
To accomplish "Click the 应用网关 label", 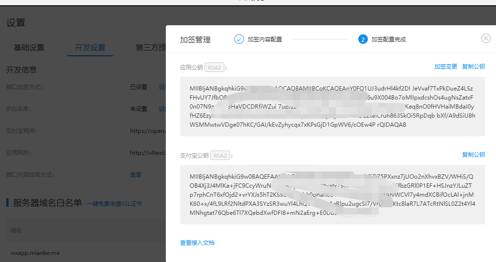I will (19, 153).
